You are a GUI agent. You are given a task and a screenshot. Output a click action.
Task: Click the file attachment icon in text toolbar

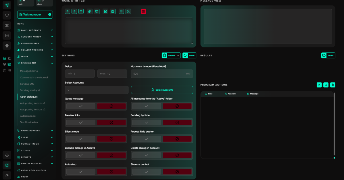click(x=105, y=11)
